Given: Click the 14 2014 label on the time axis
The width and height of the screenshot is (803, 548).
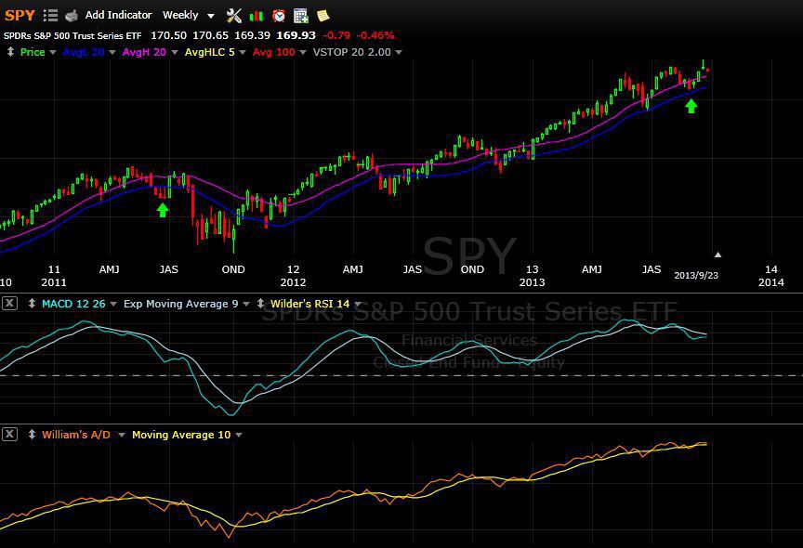Looking at the screenshot, I should click(x=771, y=275).
